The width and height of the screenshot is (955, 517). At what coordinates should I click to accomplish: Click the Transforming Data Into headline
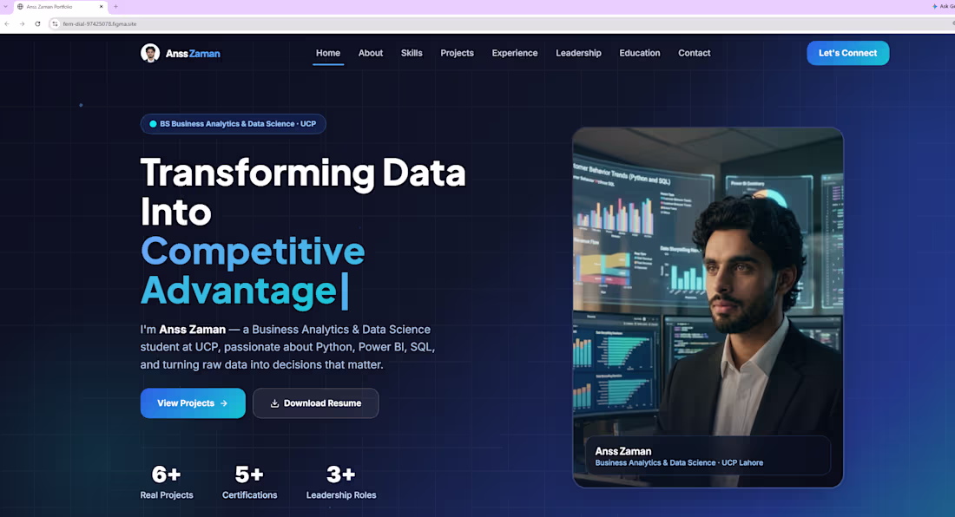[x=303, y=192]
